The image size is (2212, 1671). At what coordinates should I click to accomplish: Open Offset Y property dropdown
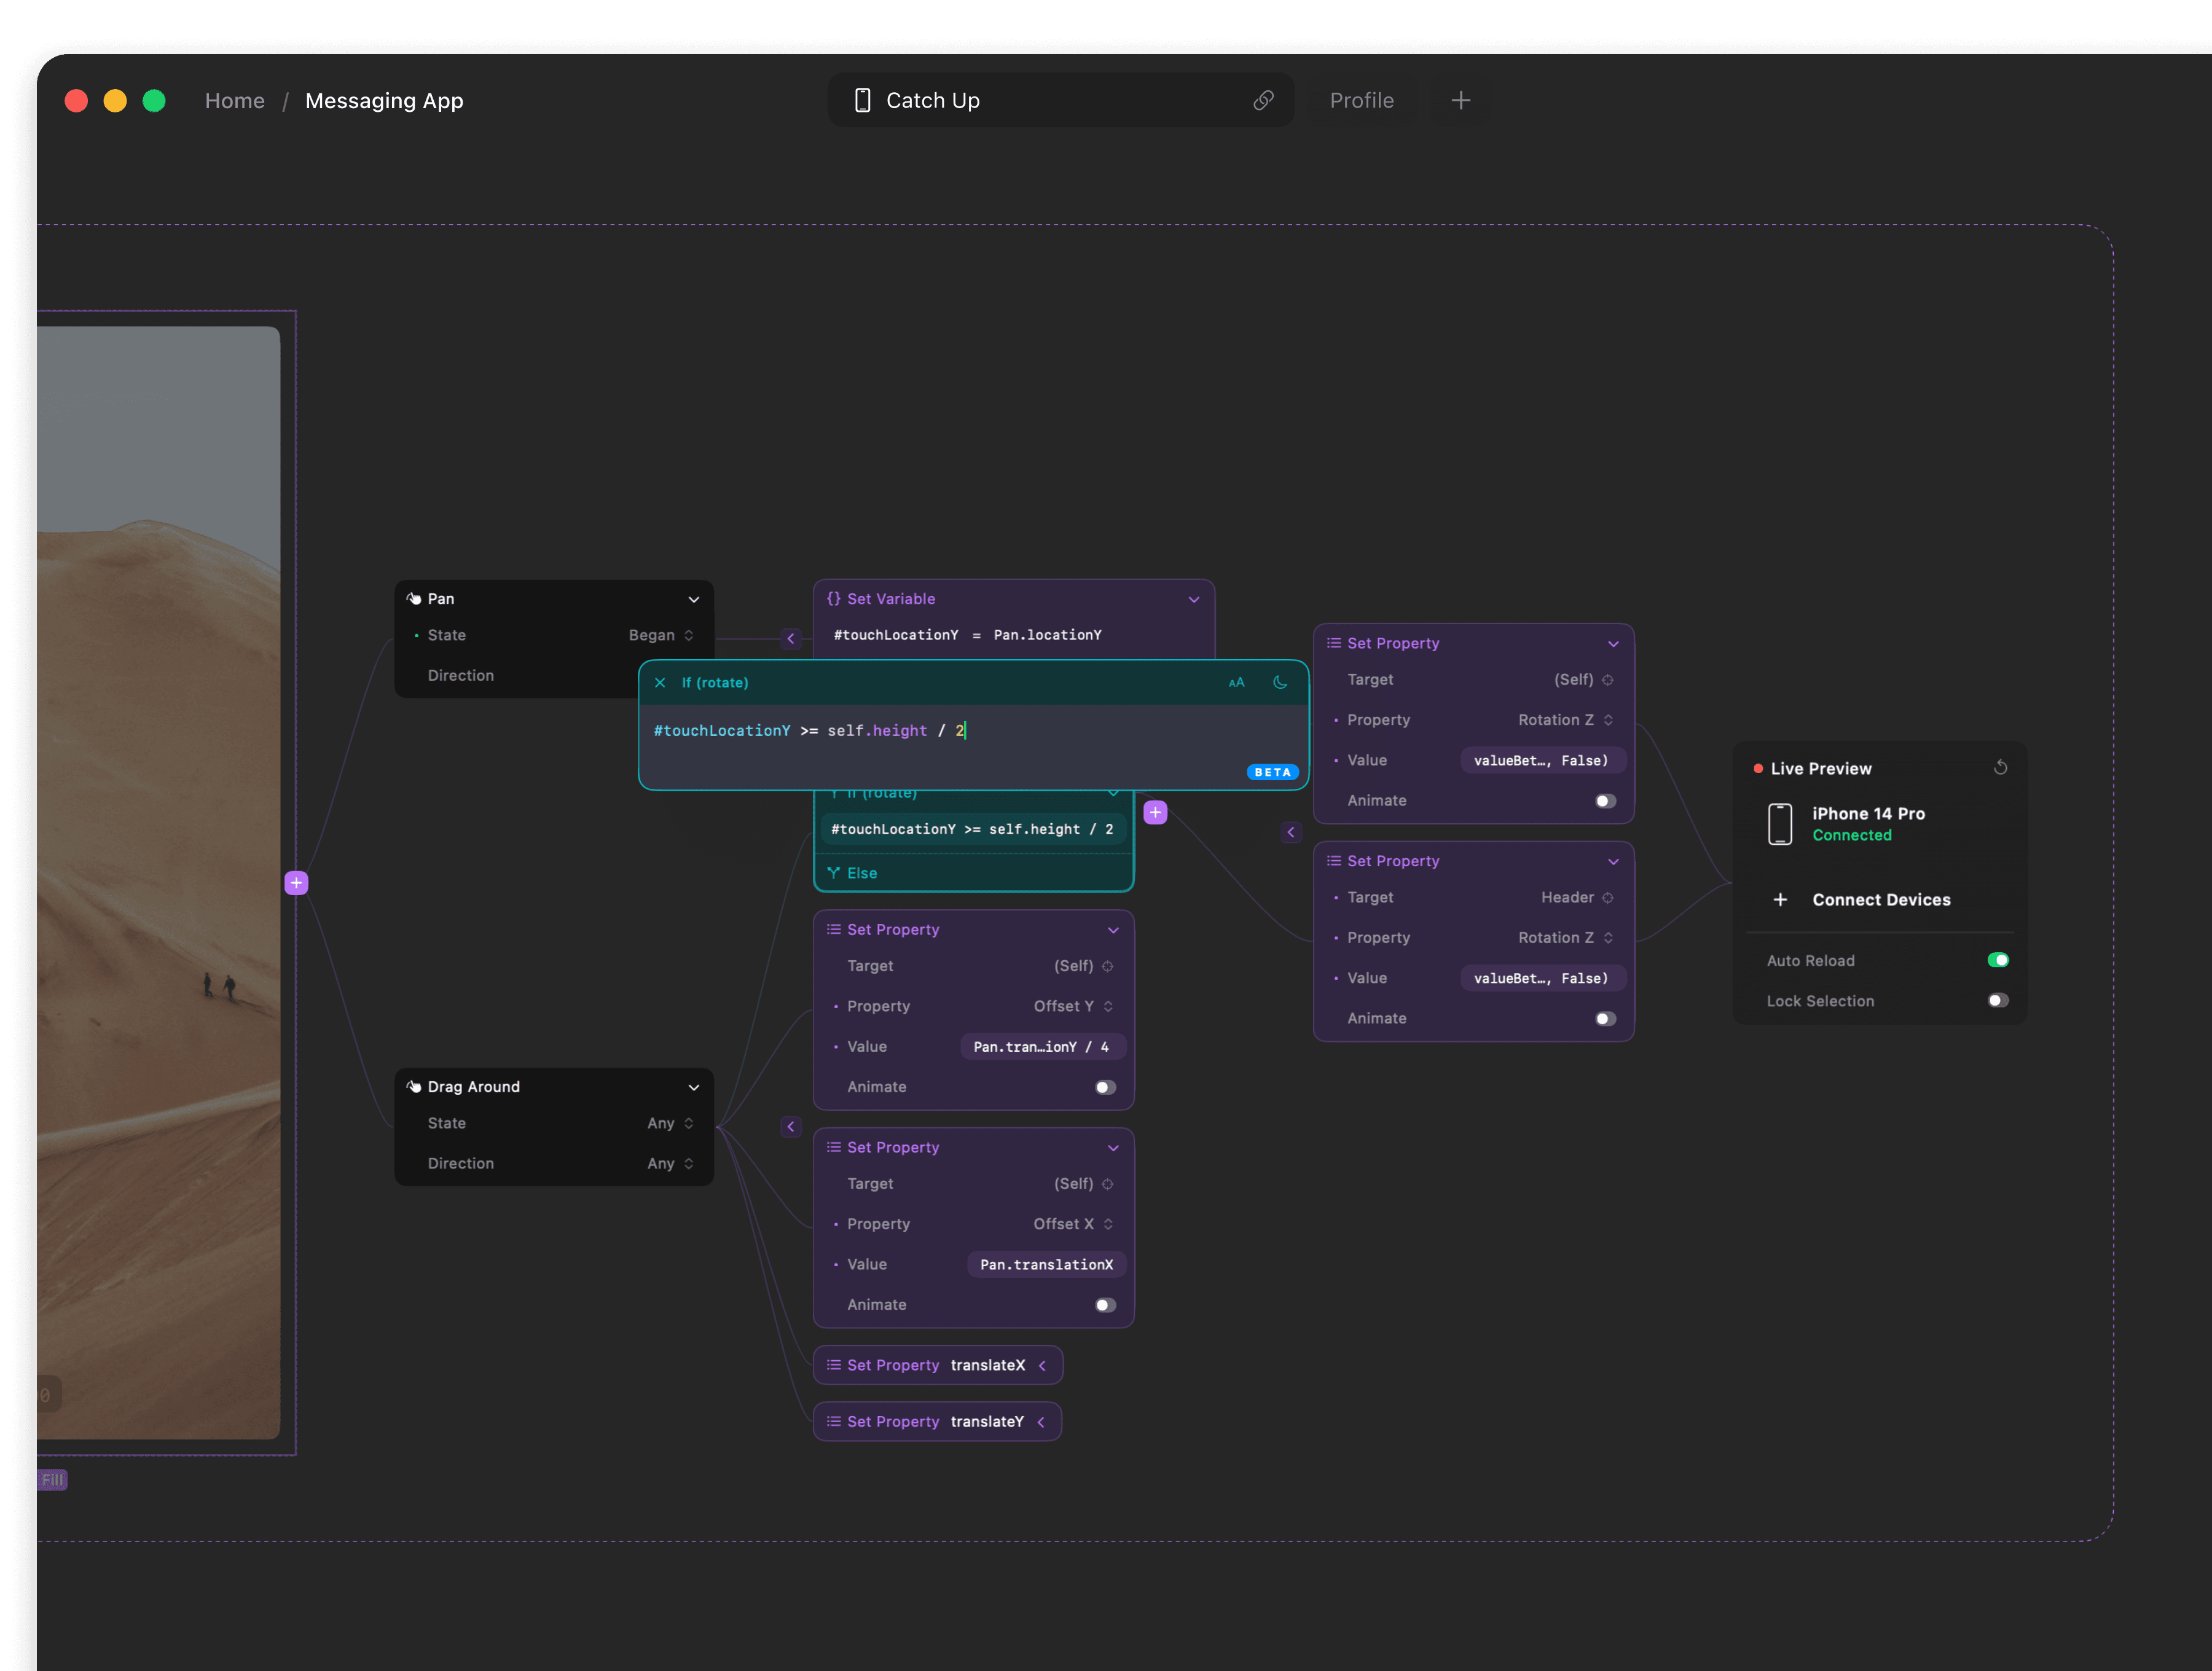pos(1073,1006)
